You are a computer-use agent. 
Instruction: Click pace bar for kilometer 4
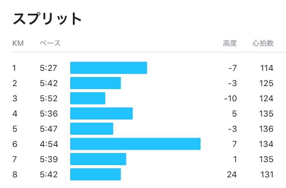pyautogui.click(x=101, y=113)
